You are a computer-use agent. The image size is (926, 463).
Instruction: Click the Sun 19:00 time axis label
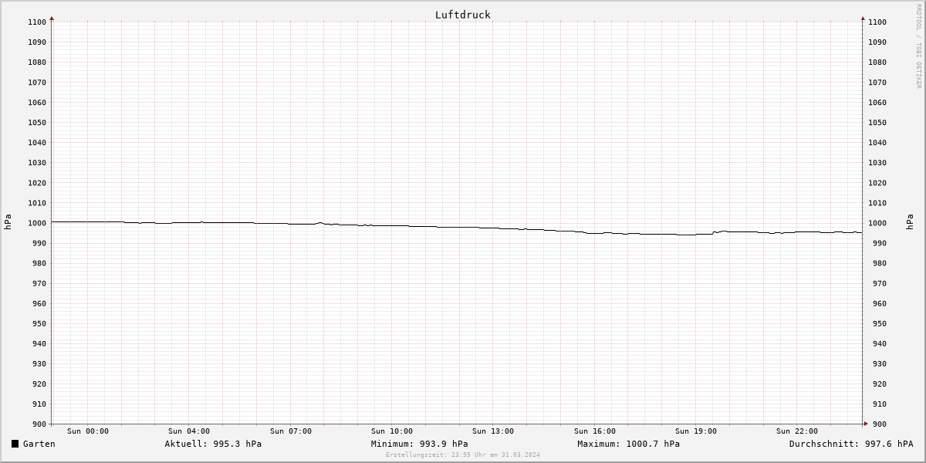pos(696,431)
